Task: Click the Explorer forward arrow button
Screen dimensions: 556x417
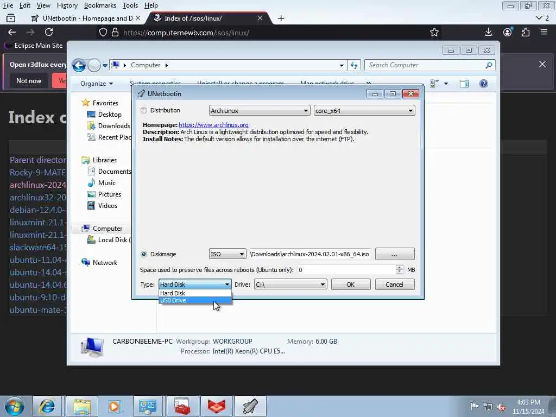Action: click(94, 65)
